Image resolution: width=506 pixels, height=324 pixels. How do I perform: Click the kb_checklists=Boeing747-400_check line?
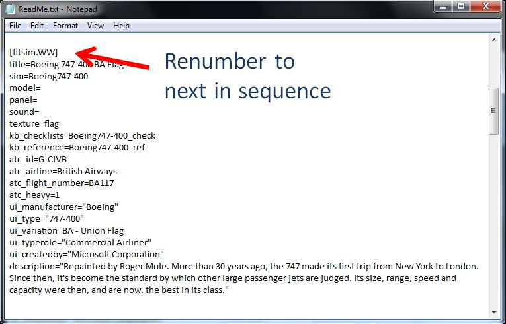[82, 135]
